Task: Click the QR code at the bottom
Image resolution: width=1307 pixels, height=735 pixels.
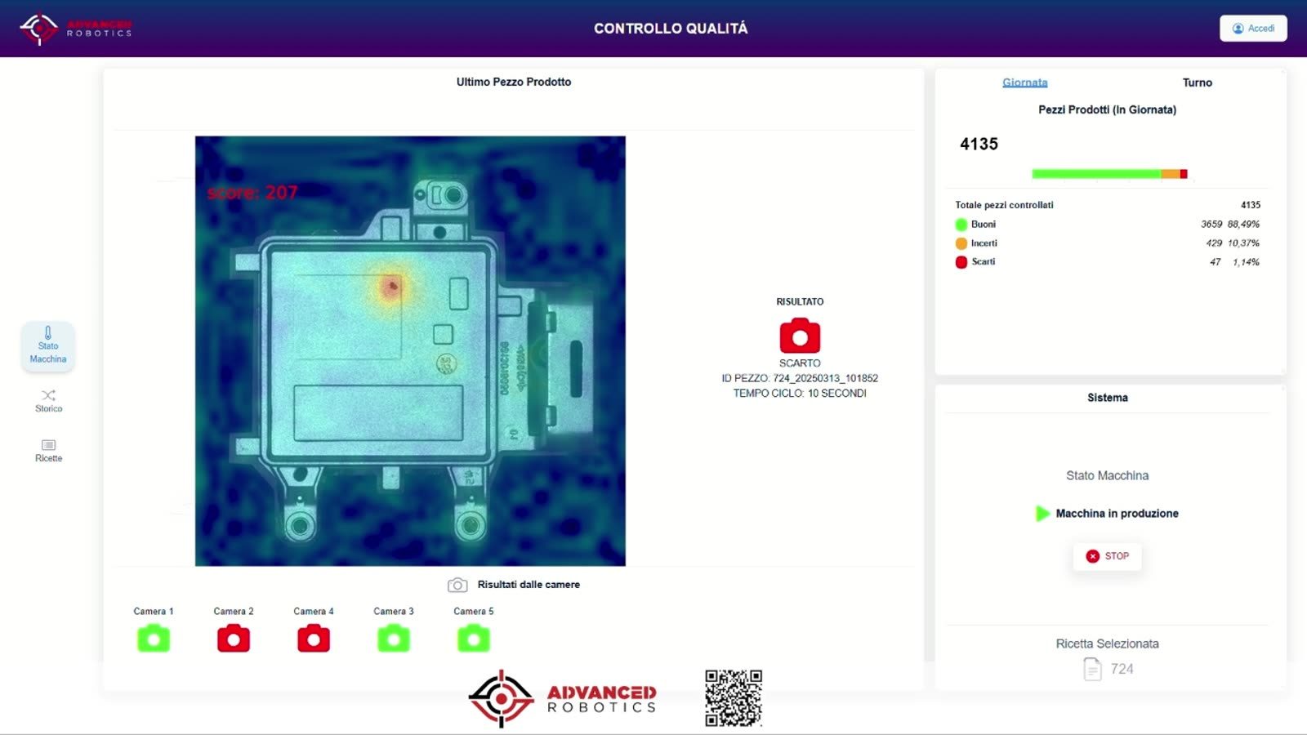Action: pos(734,698)
